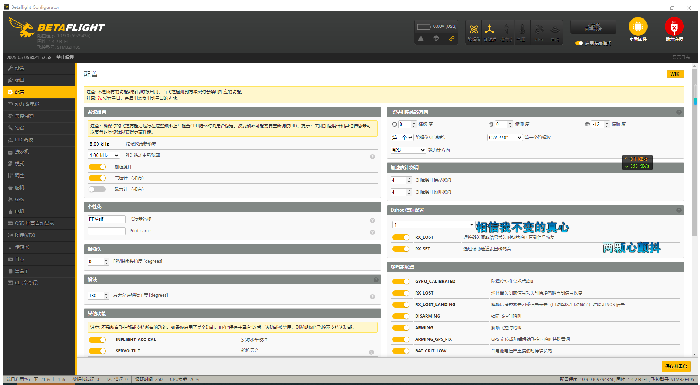Click the barometer (气压计) sensor icon
This screenshot has width=700, height=385.
[x=522, y=32]
